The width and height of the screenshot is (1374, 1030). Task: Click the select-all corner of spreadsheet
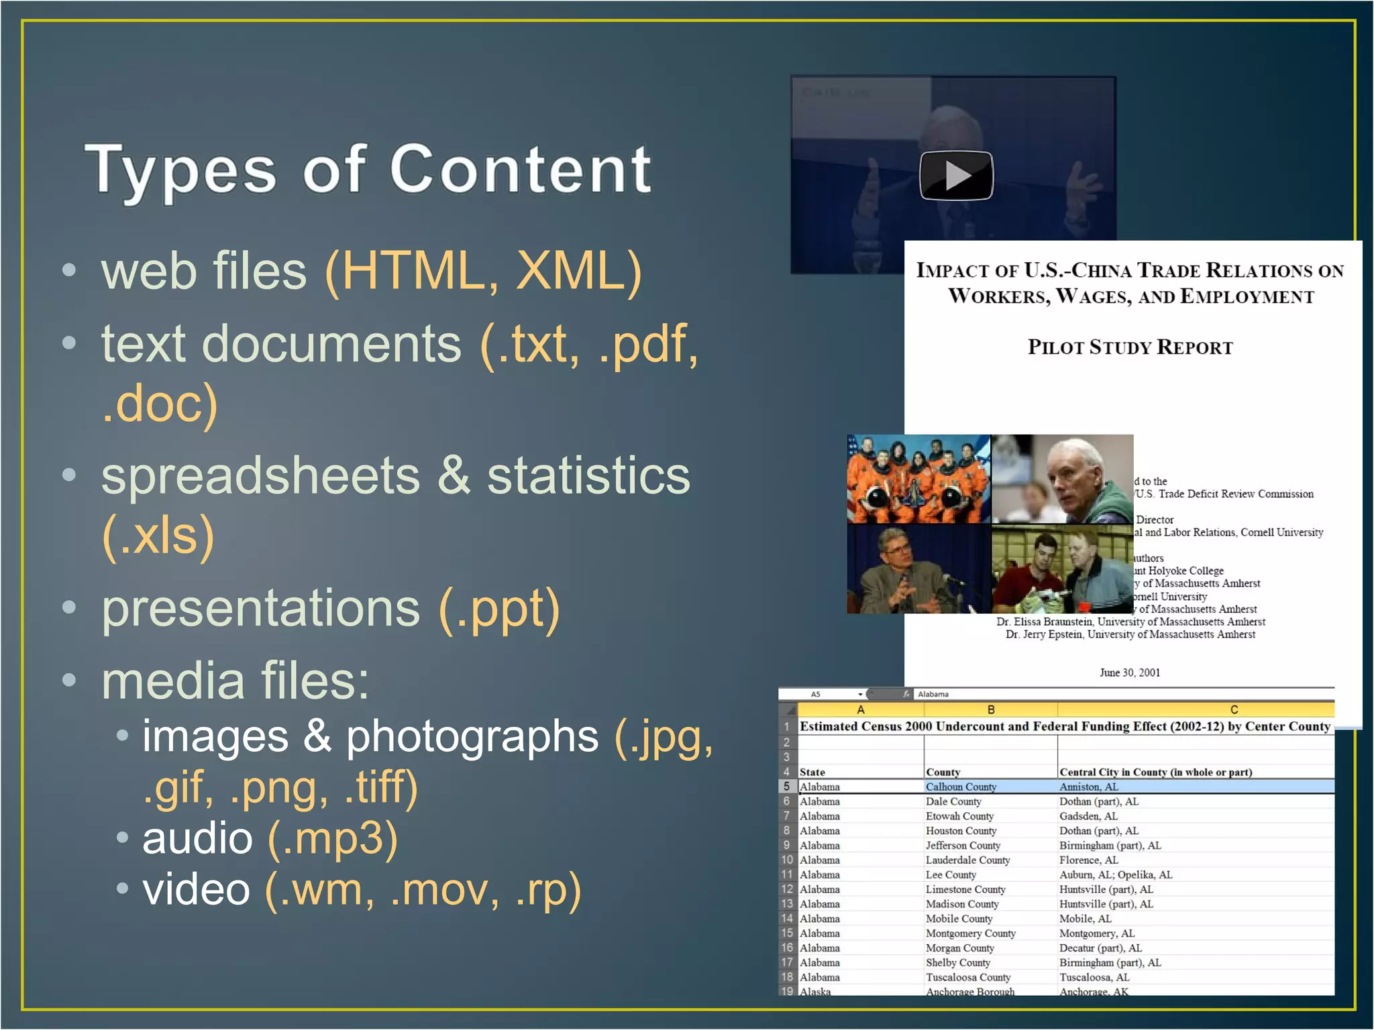click(788, 709)
